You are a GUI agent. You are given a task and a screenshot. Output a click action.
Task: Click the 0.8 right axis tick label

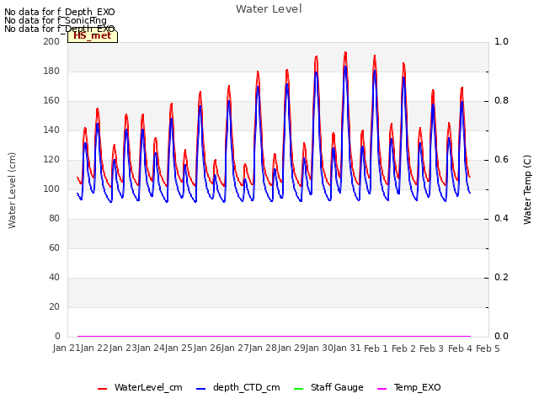[x=501, y=101]
